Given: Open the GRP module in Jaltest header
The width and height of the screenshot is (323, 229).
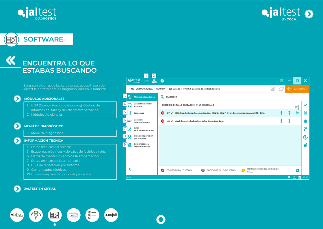Looking at the screenshot, I should (x=146, y=81).
